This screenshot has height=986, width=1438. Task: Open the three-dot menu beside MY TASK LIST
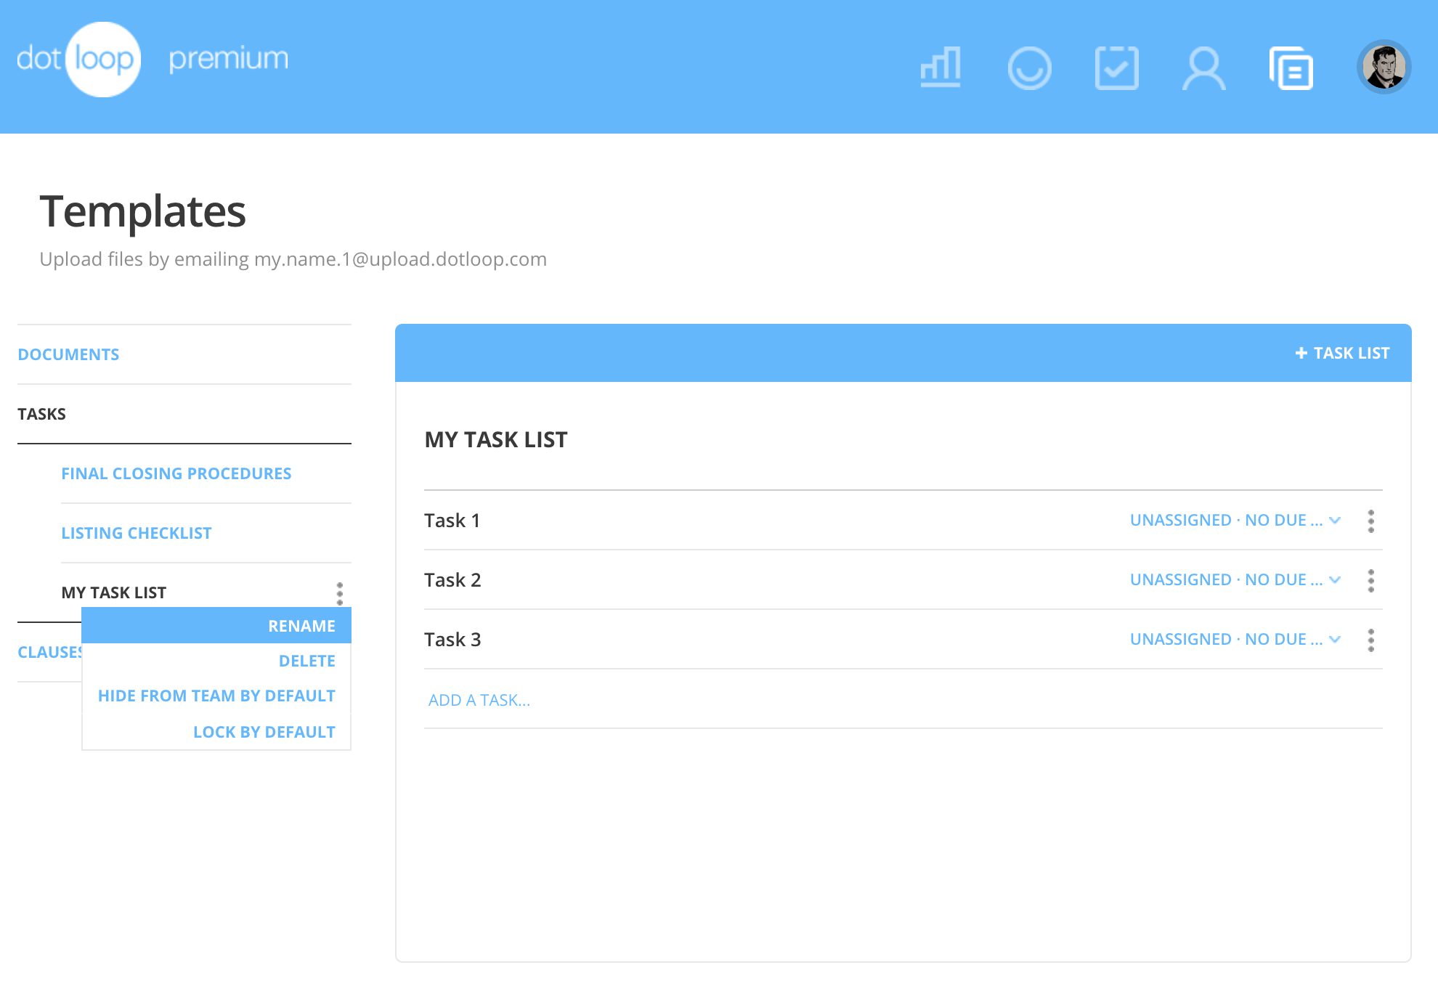click(340, 593)
